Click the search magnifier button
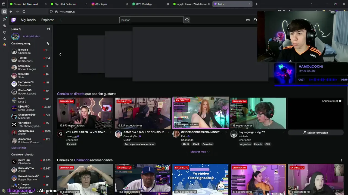This screenshot has height=195, width=348. pyautogui.click(x=187, y=20)
